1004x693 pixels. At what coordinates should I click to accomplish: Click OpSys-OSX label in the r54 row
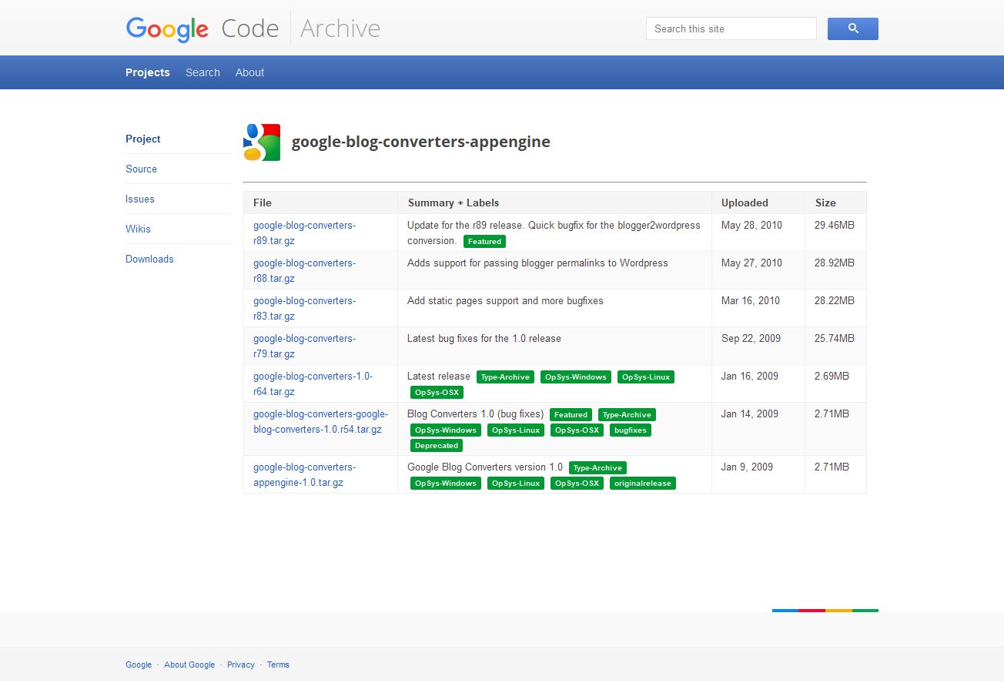point(577,430)
